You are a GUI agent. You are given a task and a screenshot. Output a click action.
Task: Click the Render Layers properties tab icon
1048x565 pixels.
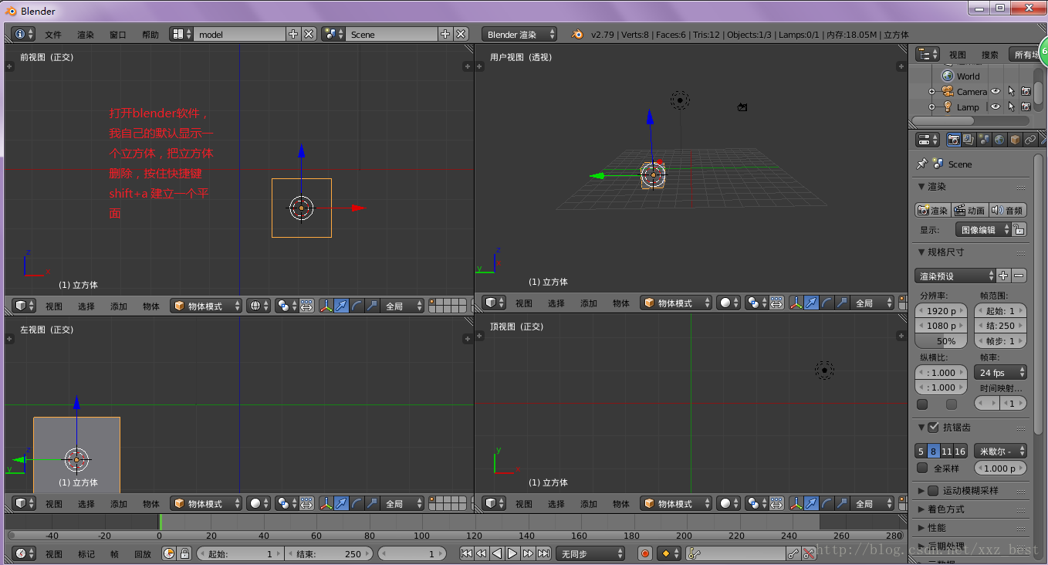pos(969,140)
